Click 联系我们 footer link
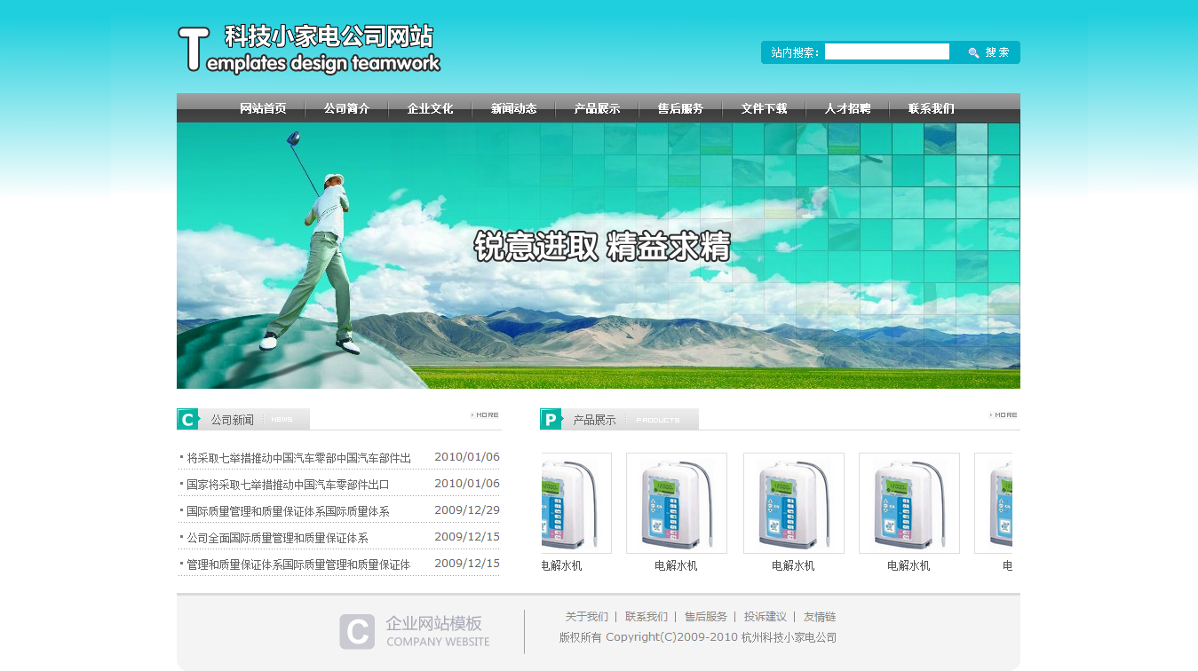The height and width of the screenshot is (671, 1198). pyautogui.click(x=647, y=617)
